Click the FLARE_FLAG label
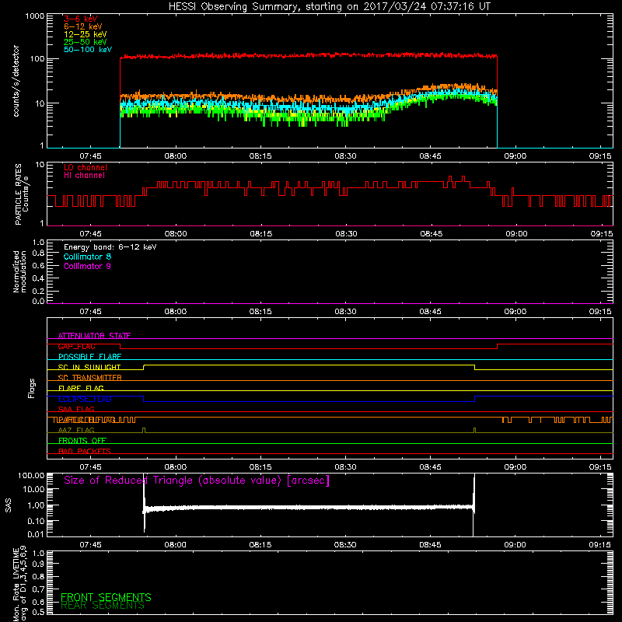622x622 pixels. coord(81,388)
